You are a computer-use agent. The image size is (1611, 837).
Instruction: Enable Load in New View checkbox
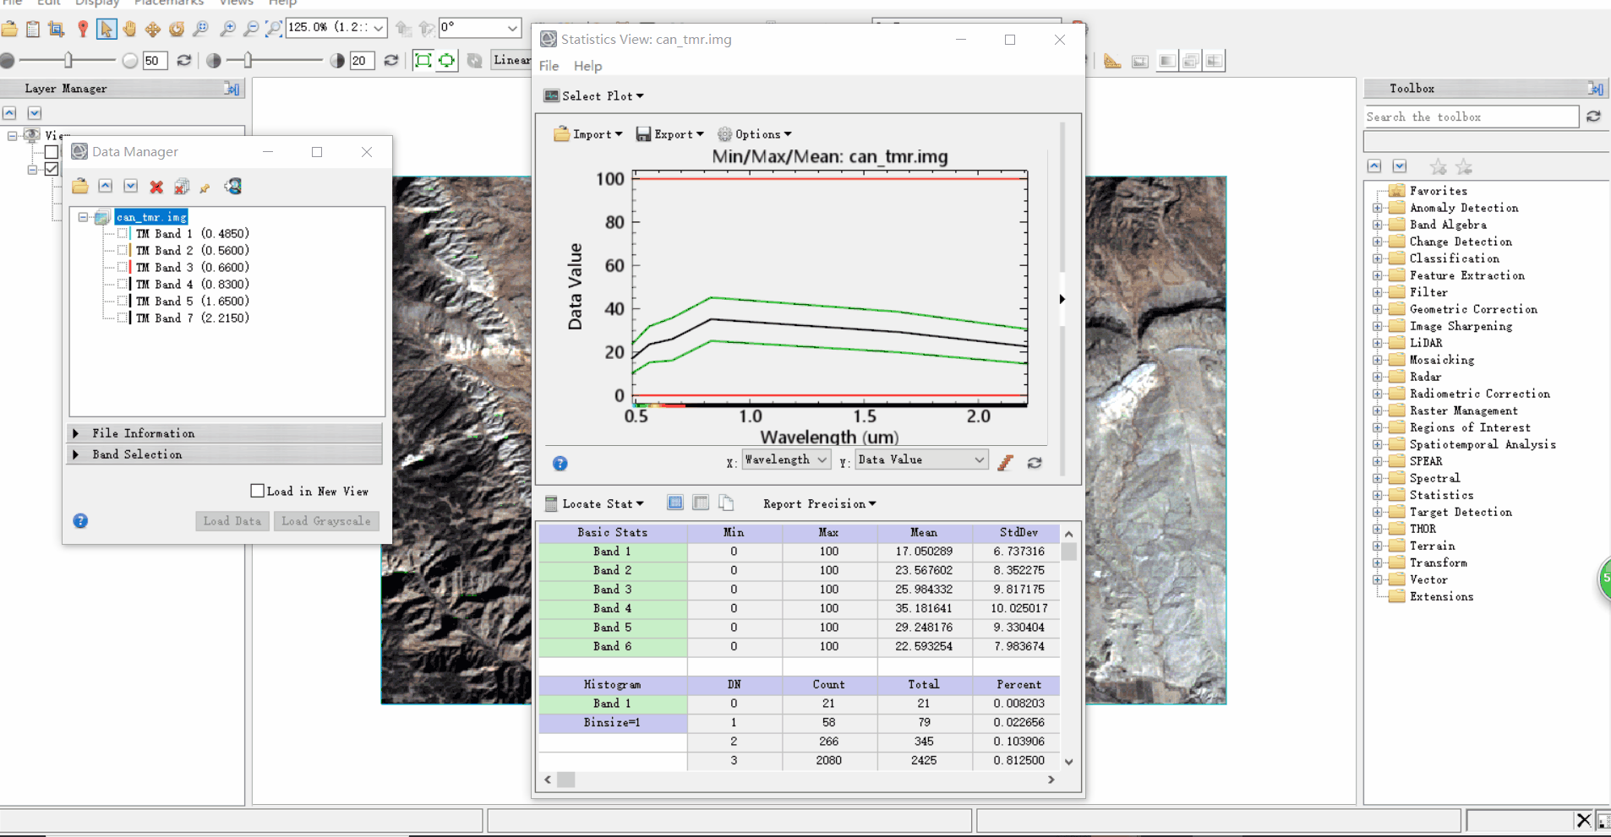258,491
